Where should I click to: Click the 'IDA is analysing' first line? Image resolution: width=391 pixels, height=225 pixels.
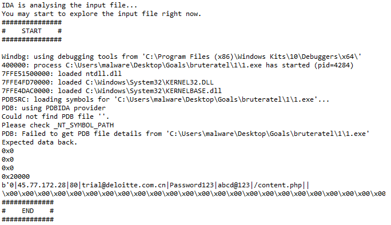[69, 5]
